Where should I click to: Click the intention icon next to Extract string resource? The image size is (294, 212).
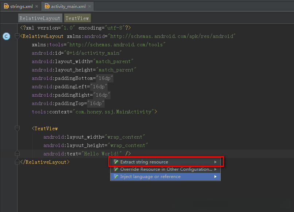[116, 162]
